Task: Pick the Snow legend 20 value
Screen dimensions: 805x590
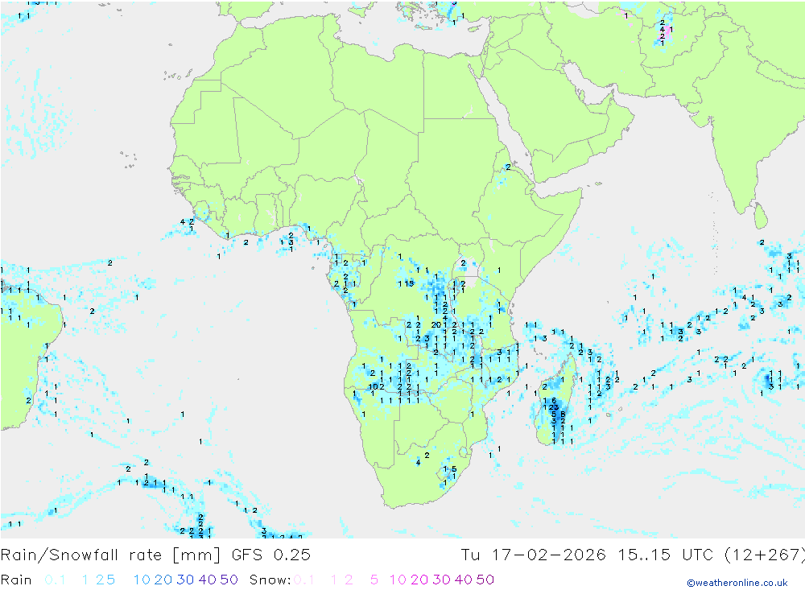Action: click(419, 580)
